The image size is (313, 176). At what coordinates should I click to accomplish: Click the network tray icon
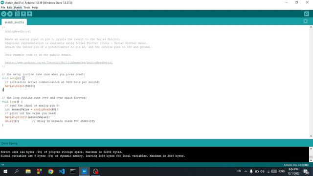[268, 172]
